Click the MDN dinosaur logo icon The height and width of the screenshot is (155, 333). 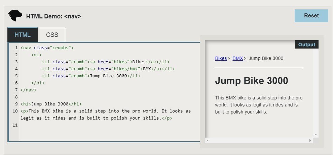15,15
